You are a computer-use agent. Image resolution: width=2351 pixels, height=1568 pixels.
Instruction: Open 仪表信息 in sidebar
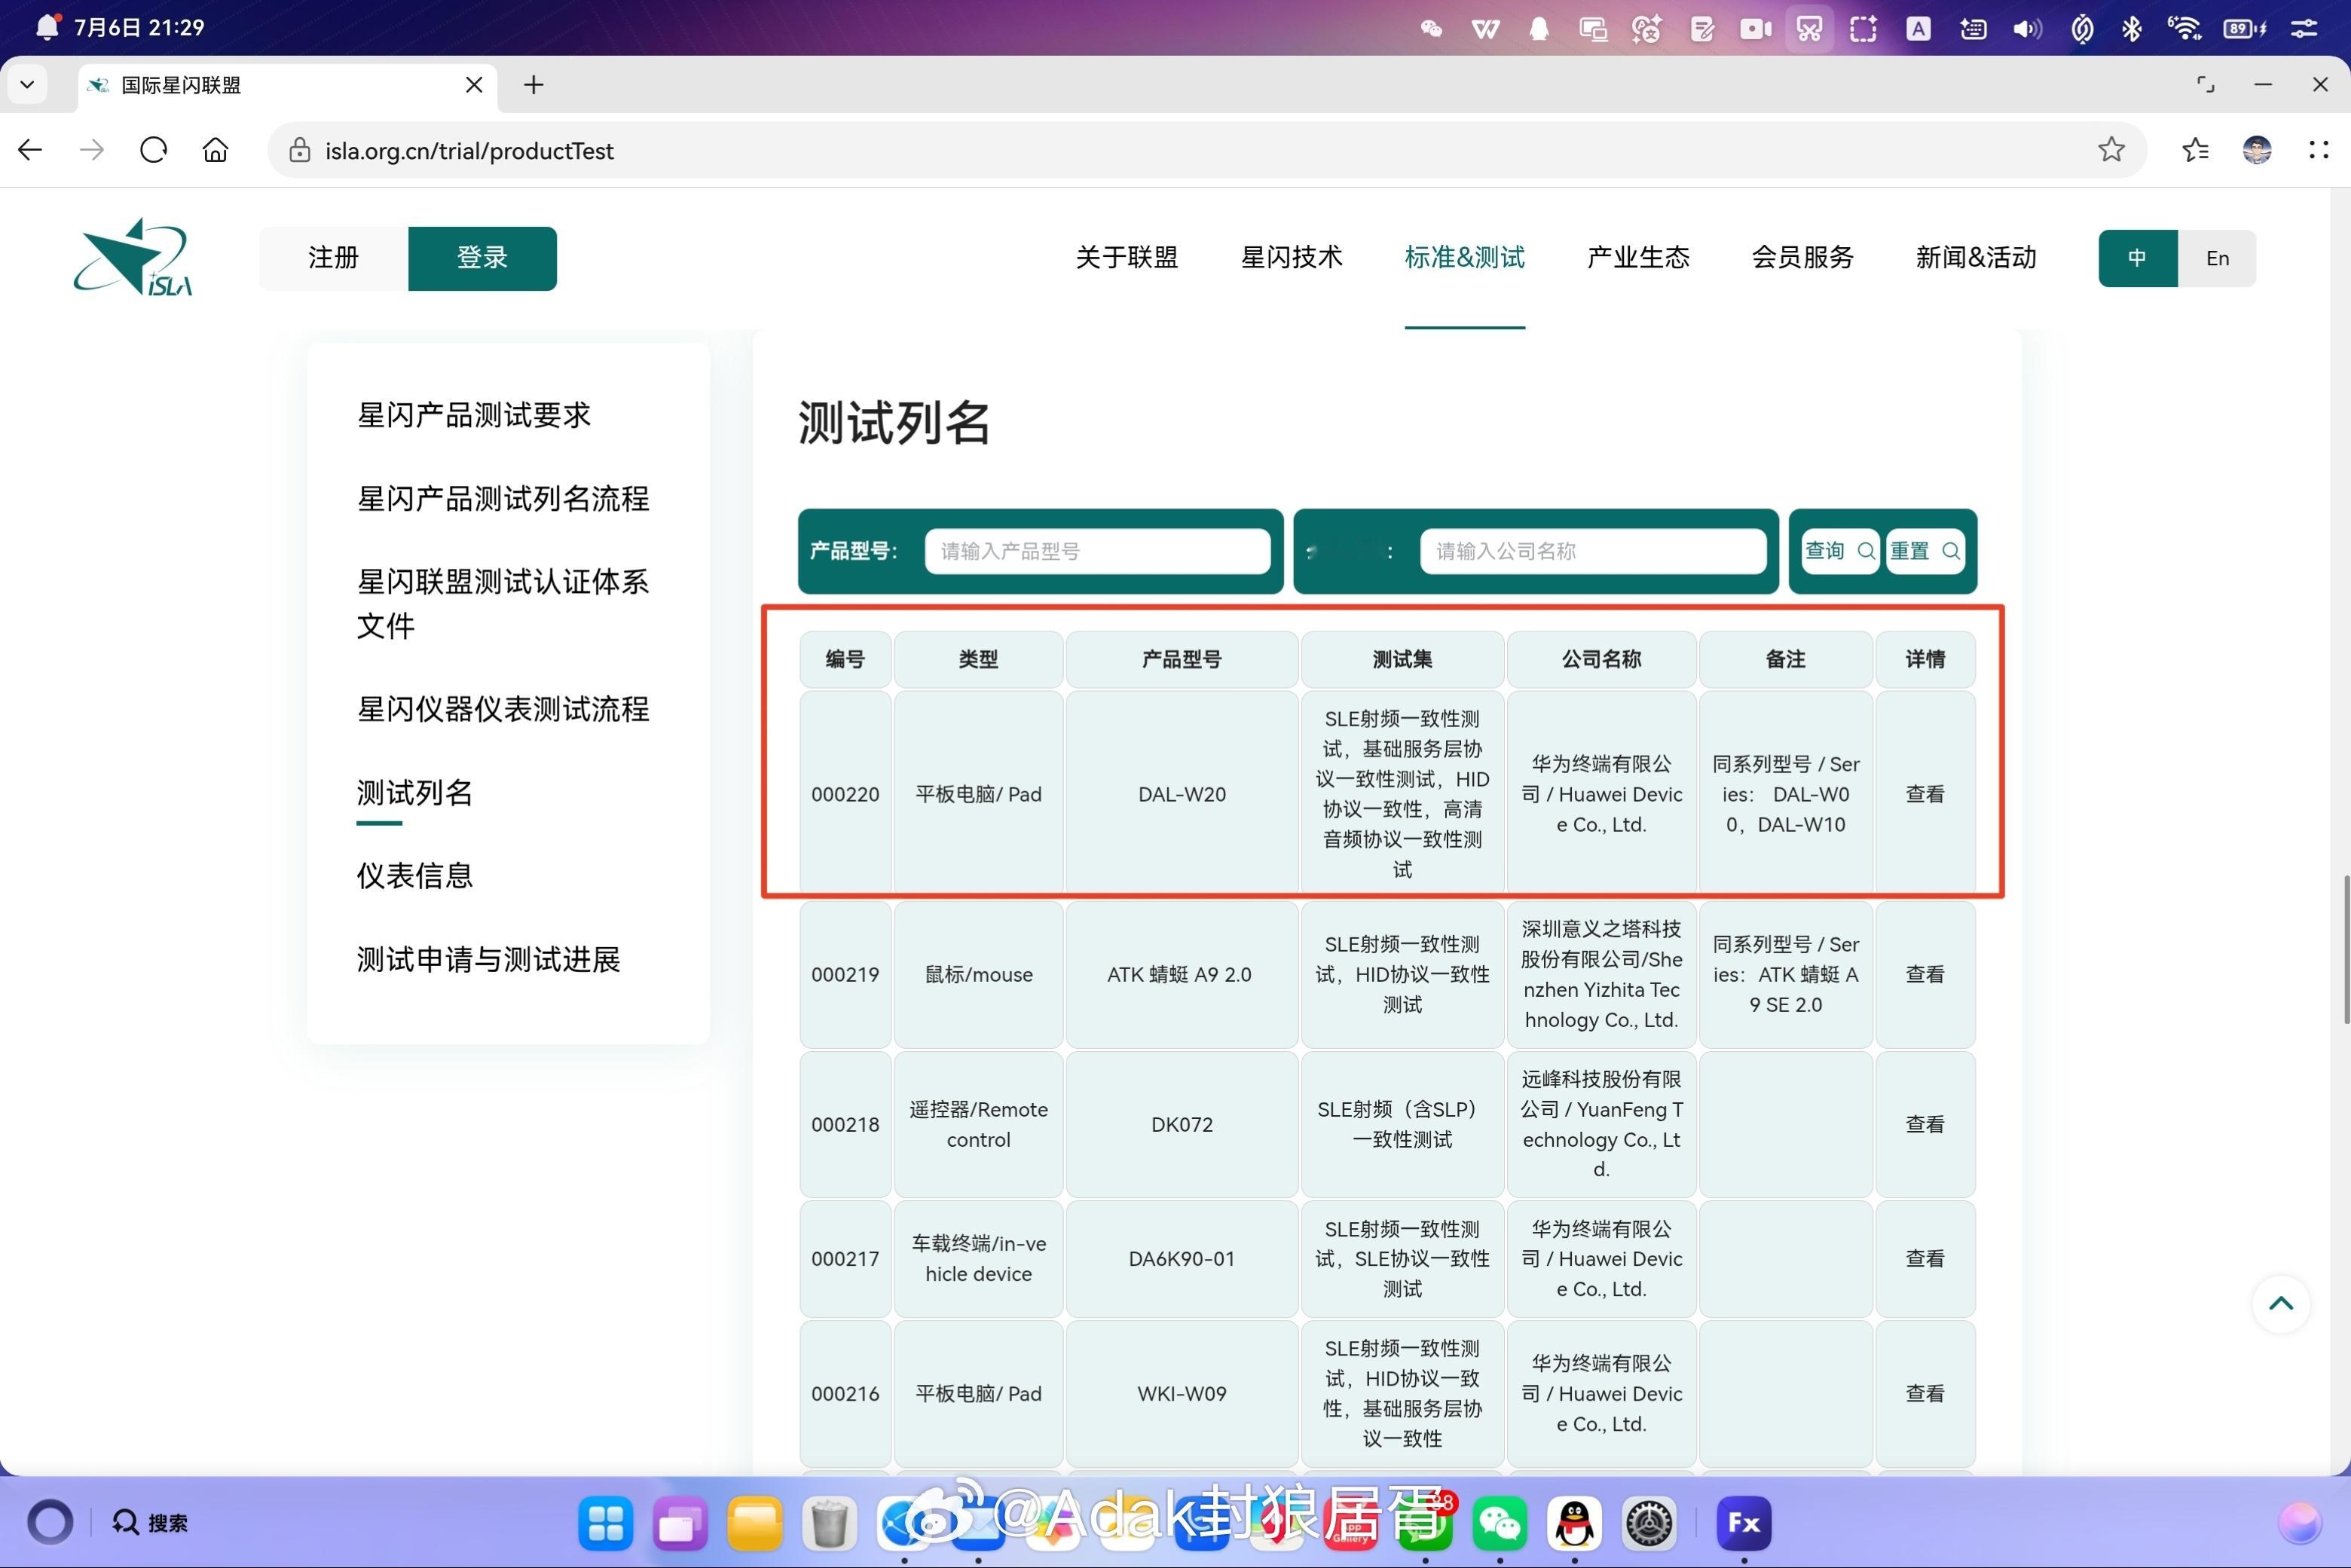tap(415, 876)
